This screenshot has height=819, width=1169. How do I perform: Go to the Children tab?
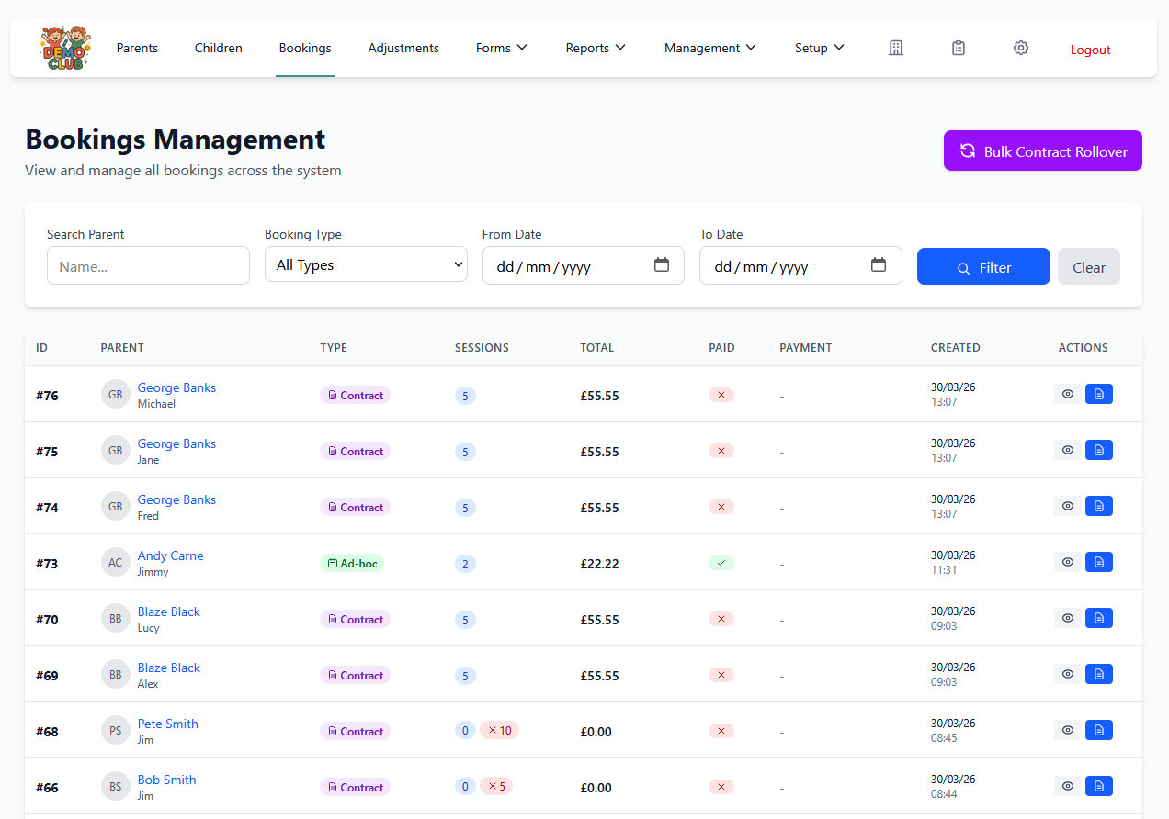[x=219, y=48]
